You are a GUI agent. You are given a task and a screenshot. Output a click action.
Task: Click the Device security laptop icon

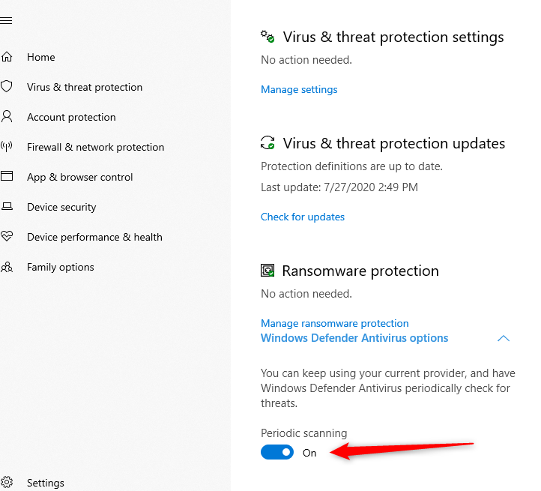click(x=7, y=207)
